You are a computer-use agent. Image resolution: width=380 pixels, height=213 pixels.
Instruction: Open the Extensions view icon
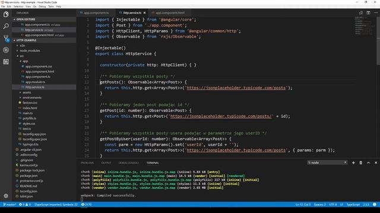click(6, 62)
